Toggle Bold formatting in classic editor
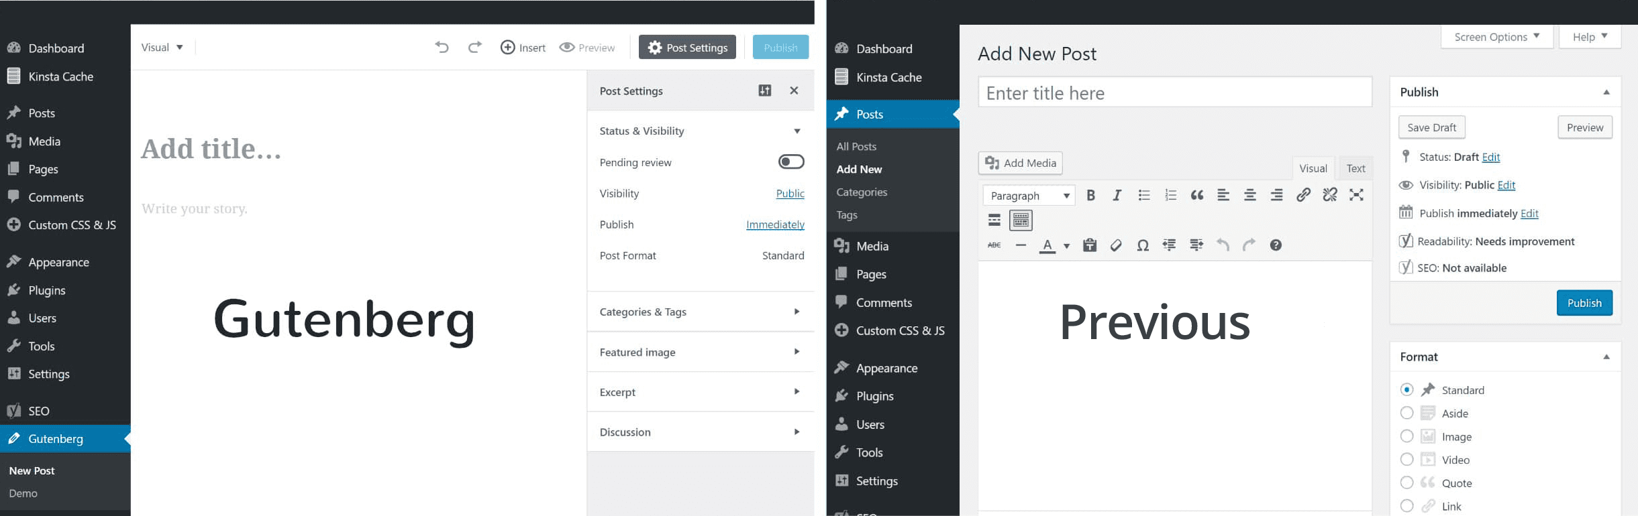The image size is (1638, 516). 1090,195
